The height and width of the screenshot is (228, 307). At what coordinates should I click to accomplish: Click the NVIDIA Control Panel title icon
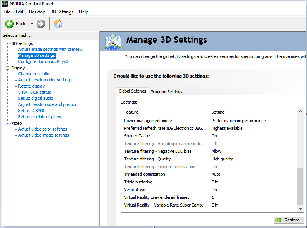pos(5,3)
